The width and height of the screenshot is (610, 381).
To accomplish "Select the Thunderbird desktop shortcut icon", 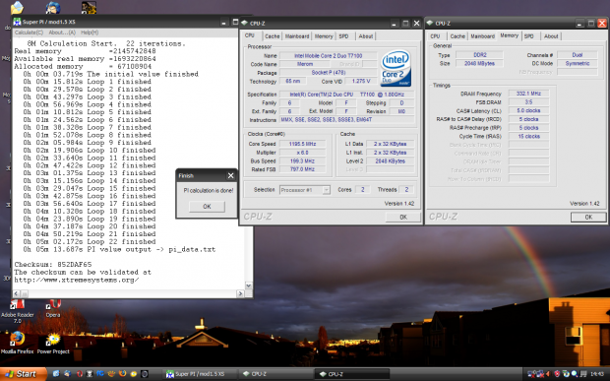I will click(x=53, y=8).
